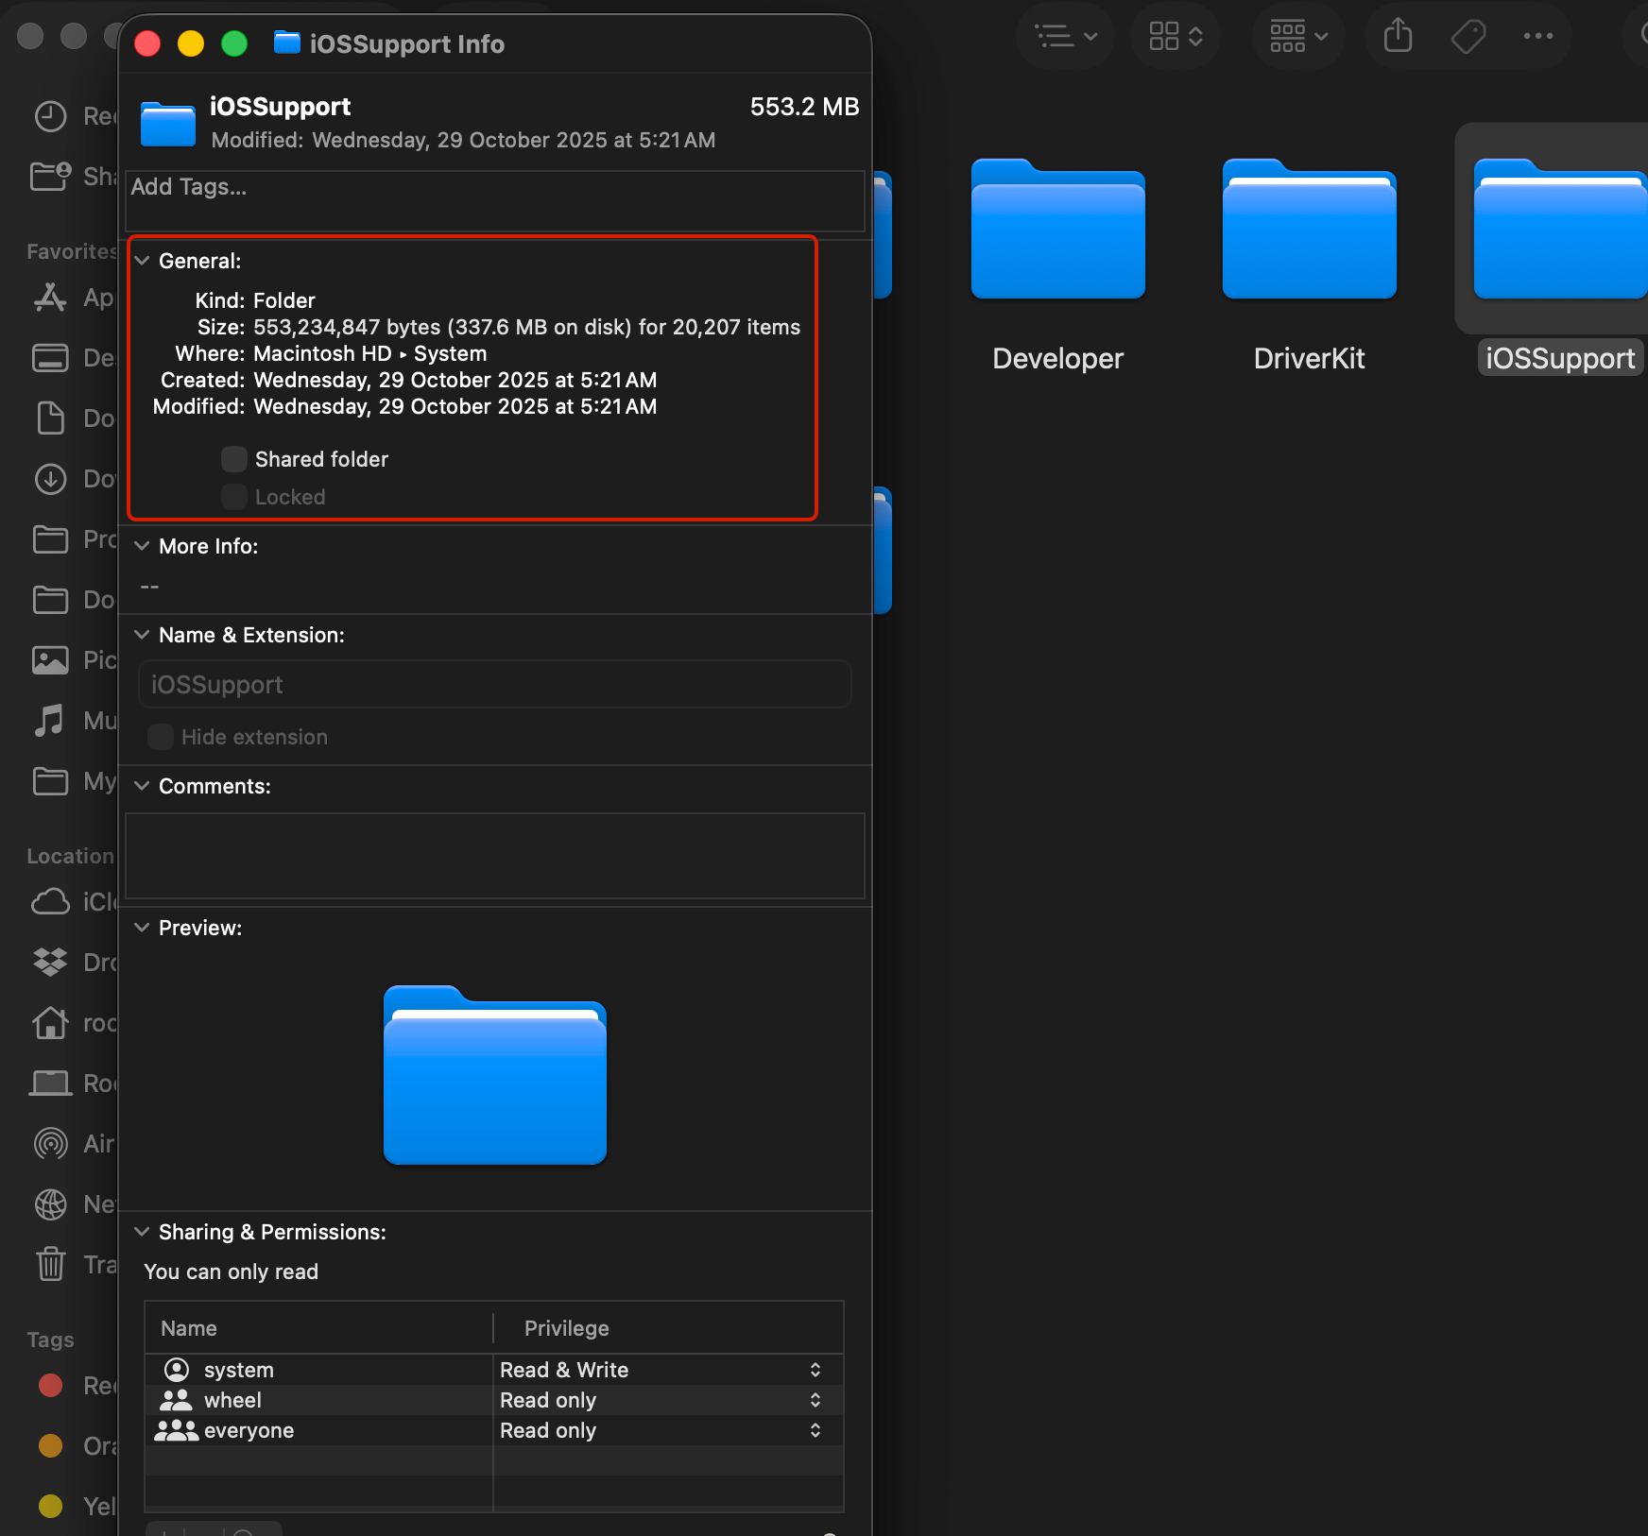
Task: Click the "Kind: Folder" line
Action: click(255, 300)
